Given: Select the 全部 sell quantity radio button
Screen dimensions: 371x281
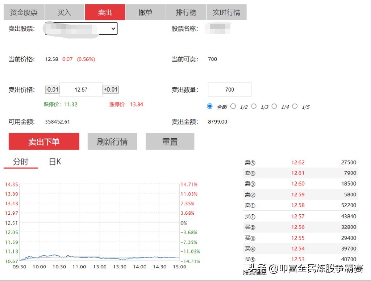Looking at the screenshot, I should 209,106.
